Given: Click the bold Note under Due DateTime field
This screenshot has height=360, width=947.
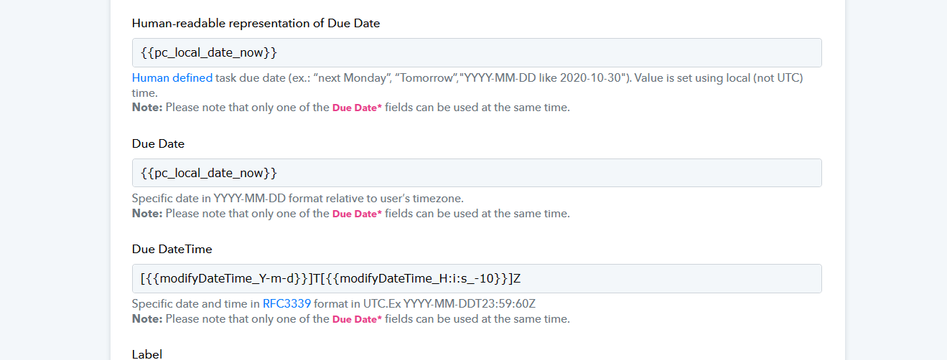Looking at the screenshot, I should (x=147, y=319).
